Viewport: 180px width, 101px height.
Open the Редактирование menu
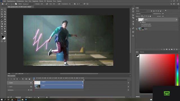(x=11, y=1)
